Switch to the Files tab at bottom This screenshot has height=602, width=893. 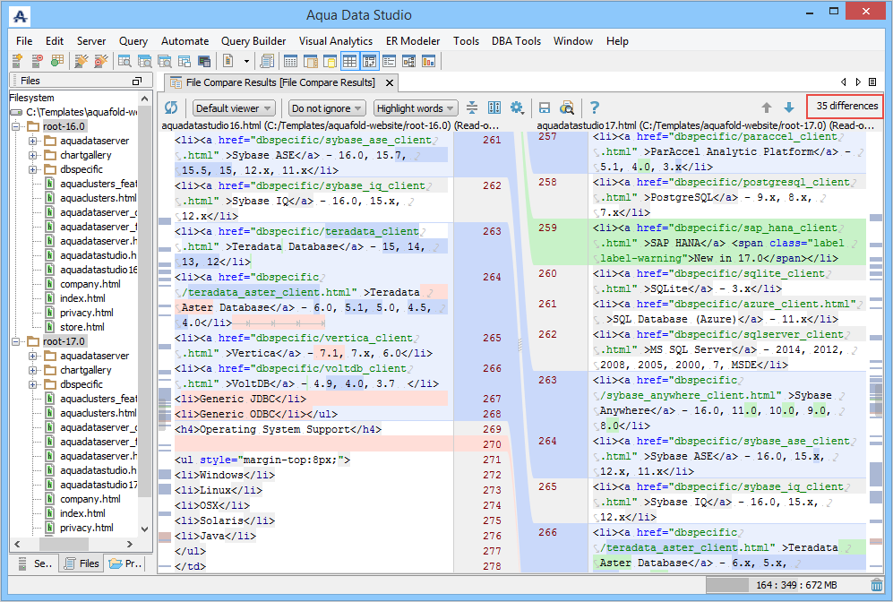(81, 563)
